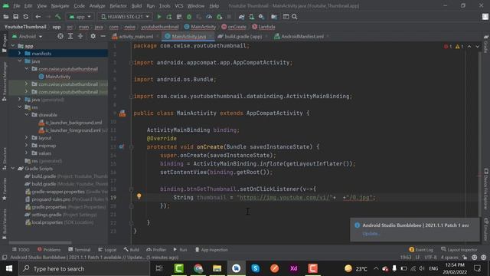
Task: Open Adobe XD from the taskbar
Action: (294, 268)
